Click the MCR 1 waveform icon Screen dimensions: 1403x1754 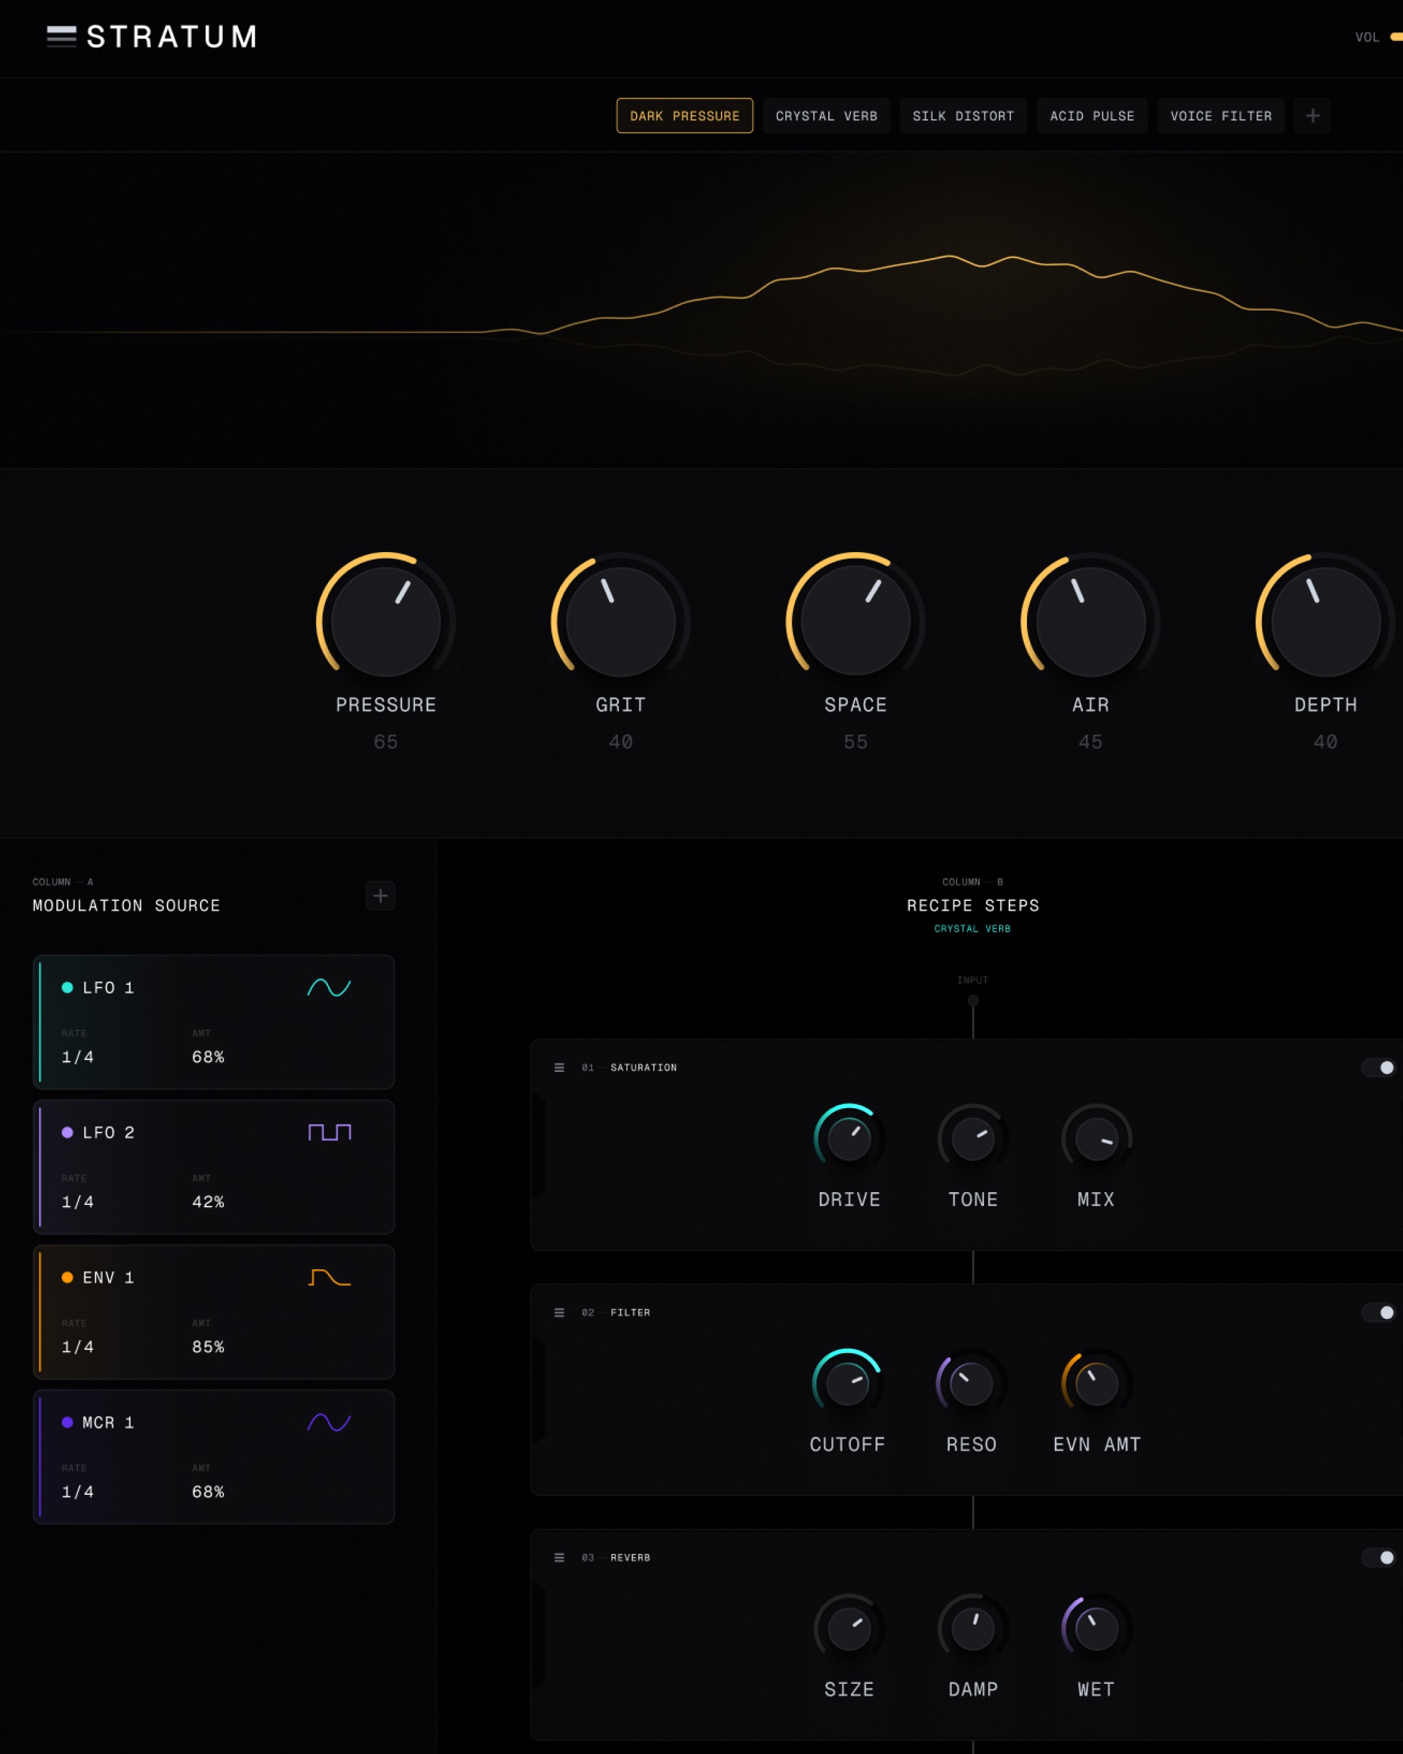pyautogui.click(x=329, y=1422)
